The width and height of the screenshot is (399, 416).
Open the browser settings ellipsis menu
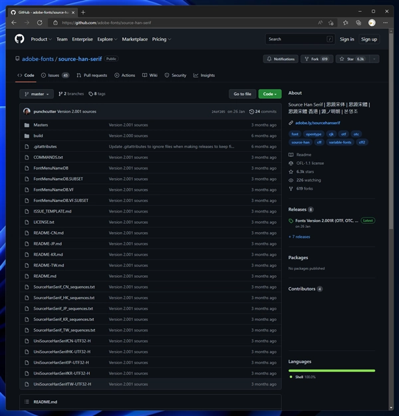click(385, 23)
